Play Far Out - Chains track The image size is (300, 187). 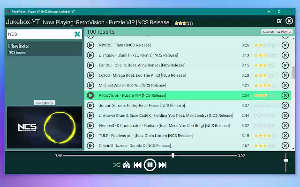90,65
